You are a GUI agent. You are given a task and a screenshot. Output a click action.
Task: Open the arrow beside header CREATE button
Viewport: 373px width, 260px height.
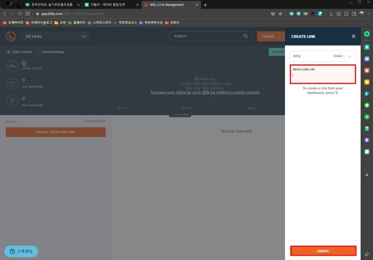coord(283,36)
